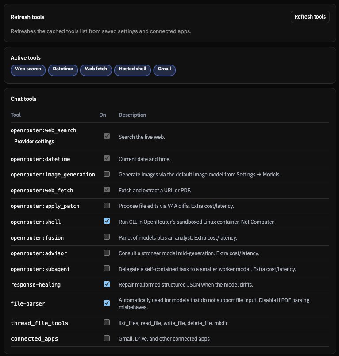Click the On column header

103,115
